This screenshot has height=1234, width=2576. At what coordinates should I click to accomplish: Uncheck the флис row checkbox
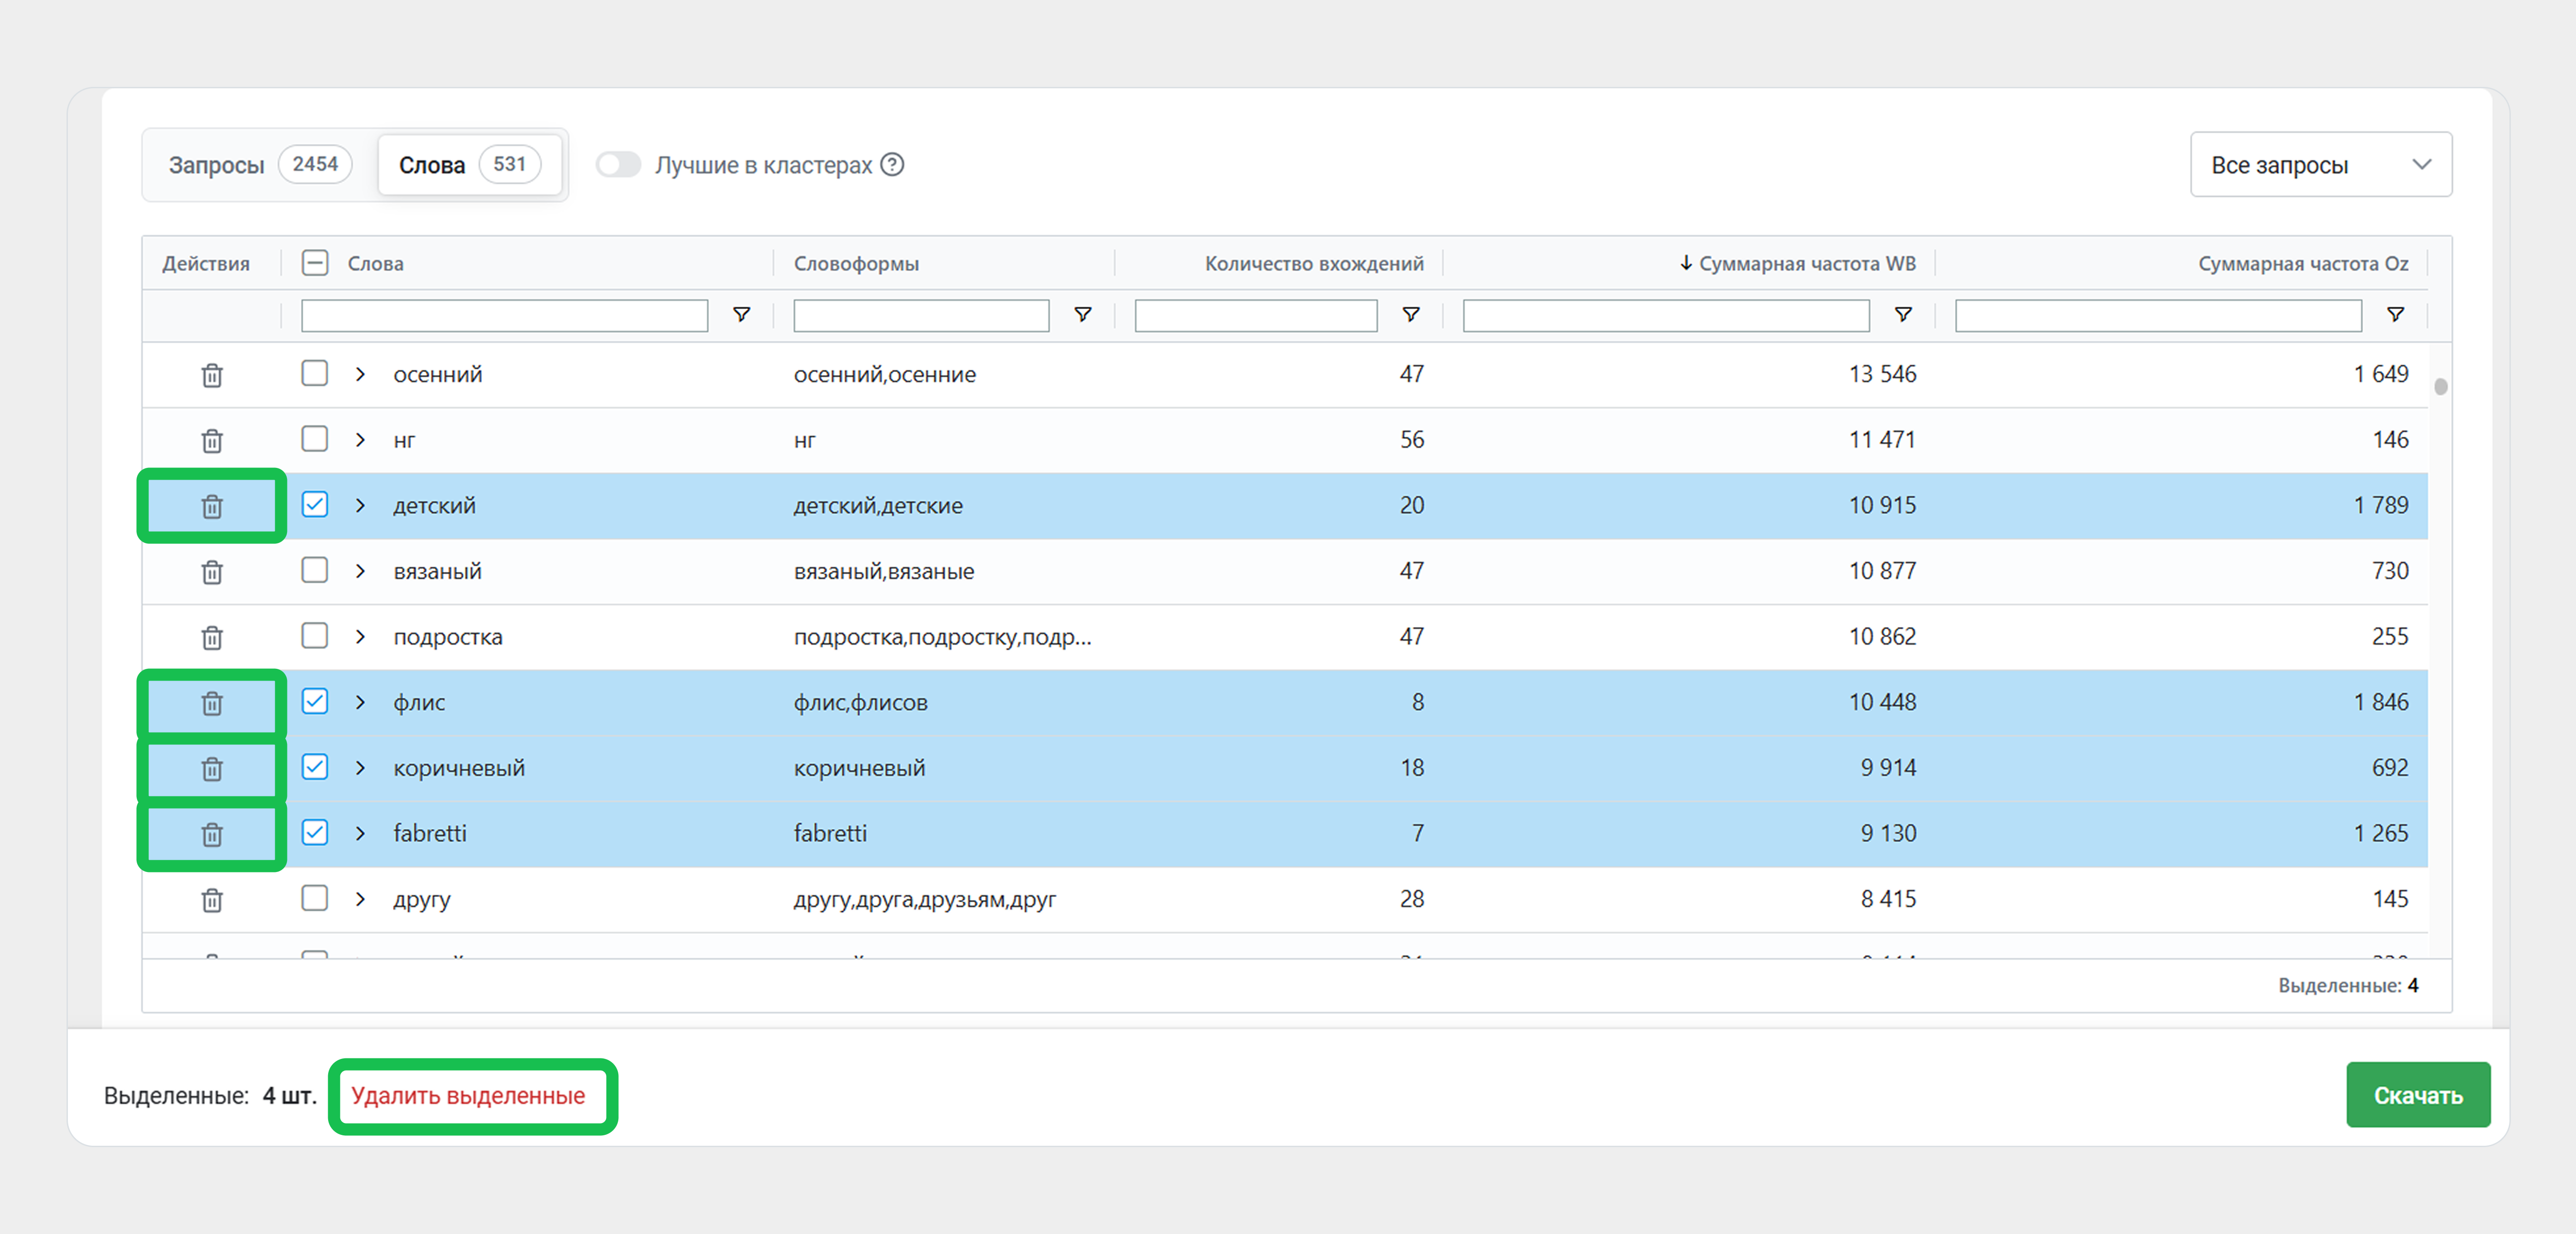pyautogui.click(x=315, y=701)
